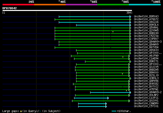Click the cyan 100char scale bar in the legend

(114, 111)
